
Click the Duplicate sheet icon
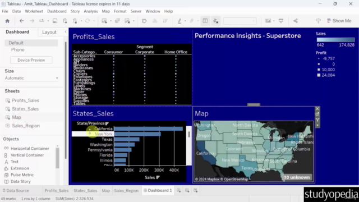pyautogui.click(x=117, y=21)
